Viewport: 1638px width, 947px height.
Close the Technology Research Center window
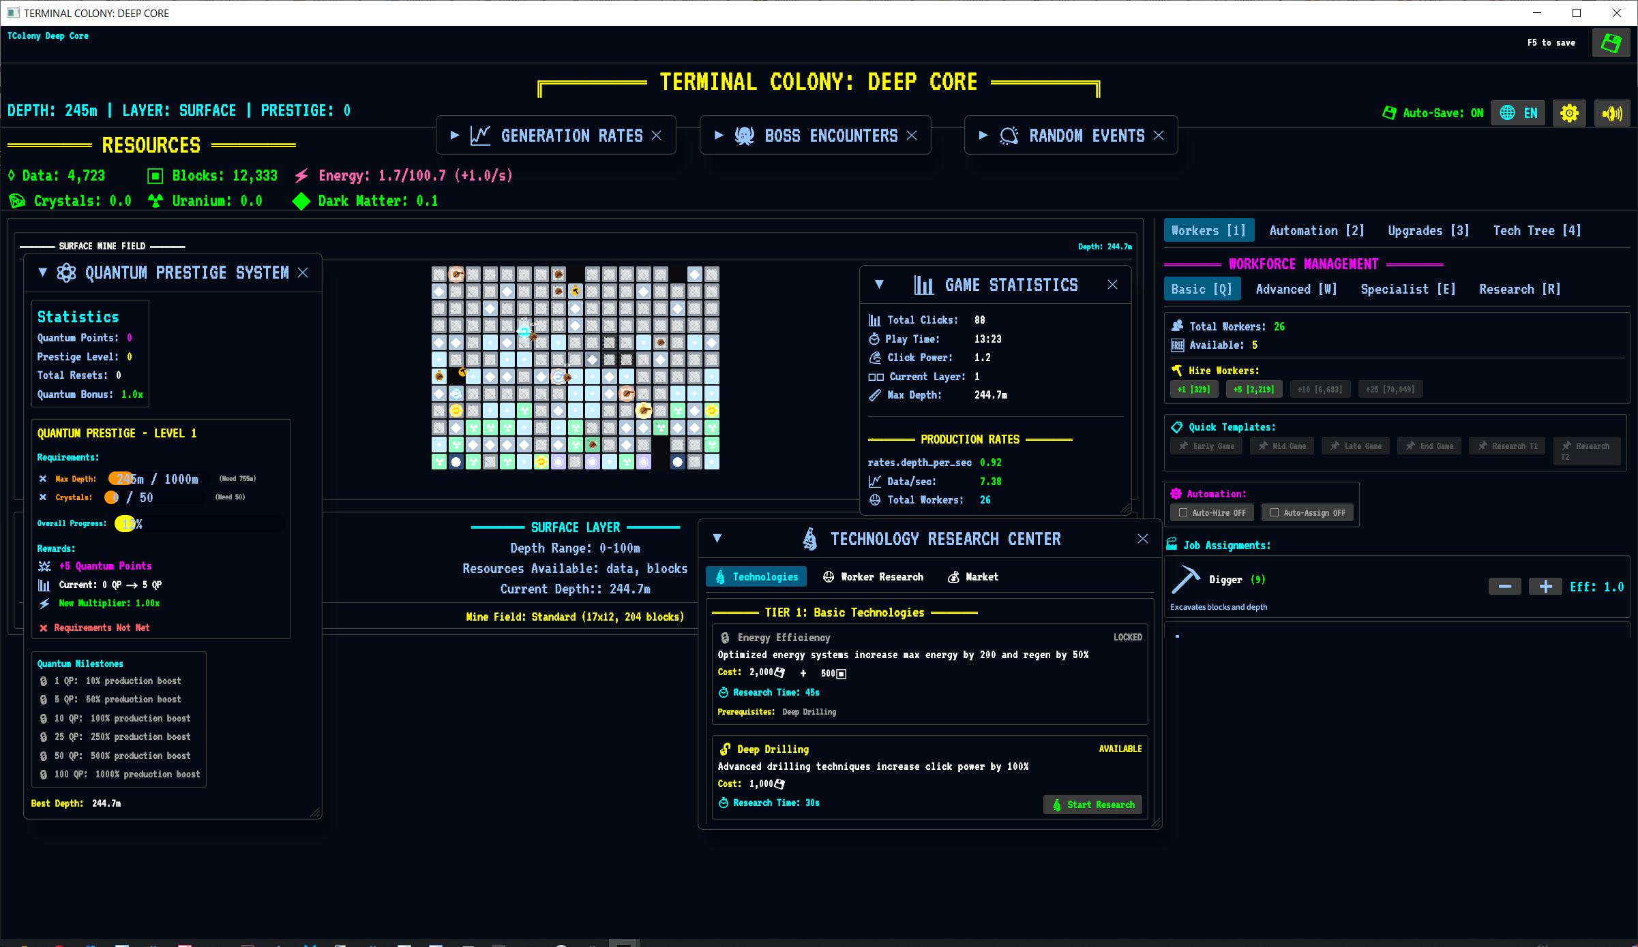1143,539
